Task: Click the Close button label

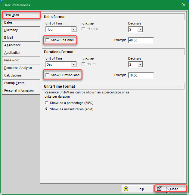Action: 174,189
